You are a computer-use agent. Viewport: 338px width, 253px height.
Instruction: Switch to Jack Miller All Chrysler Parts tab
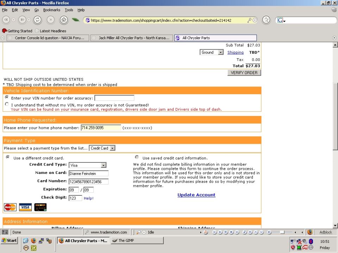(132, 38)
